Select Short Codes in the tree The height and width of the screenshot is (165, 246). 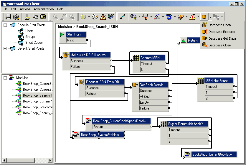[34, 43]
